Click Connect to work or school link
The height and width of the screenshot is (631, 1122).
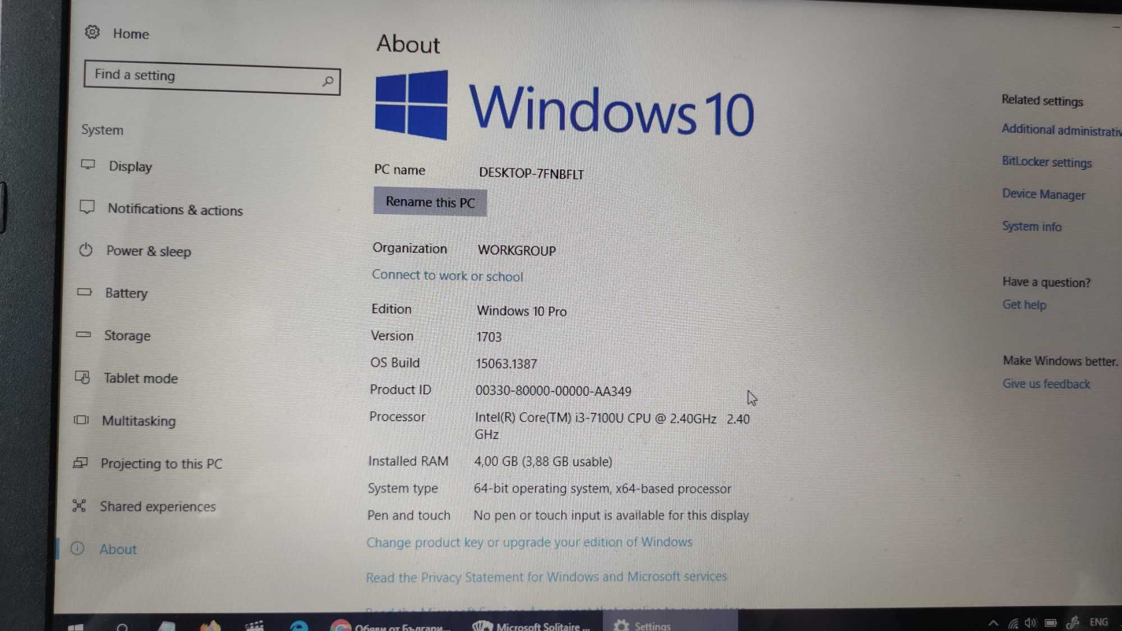coord(447,275)
